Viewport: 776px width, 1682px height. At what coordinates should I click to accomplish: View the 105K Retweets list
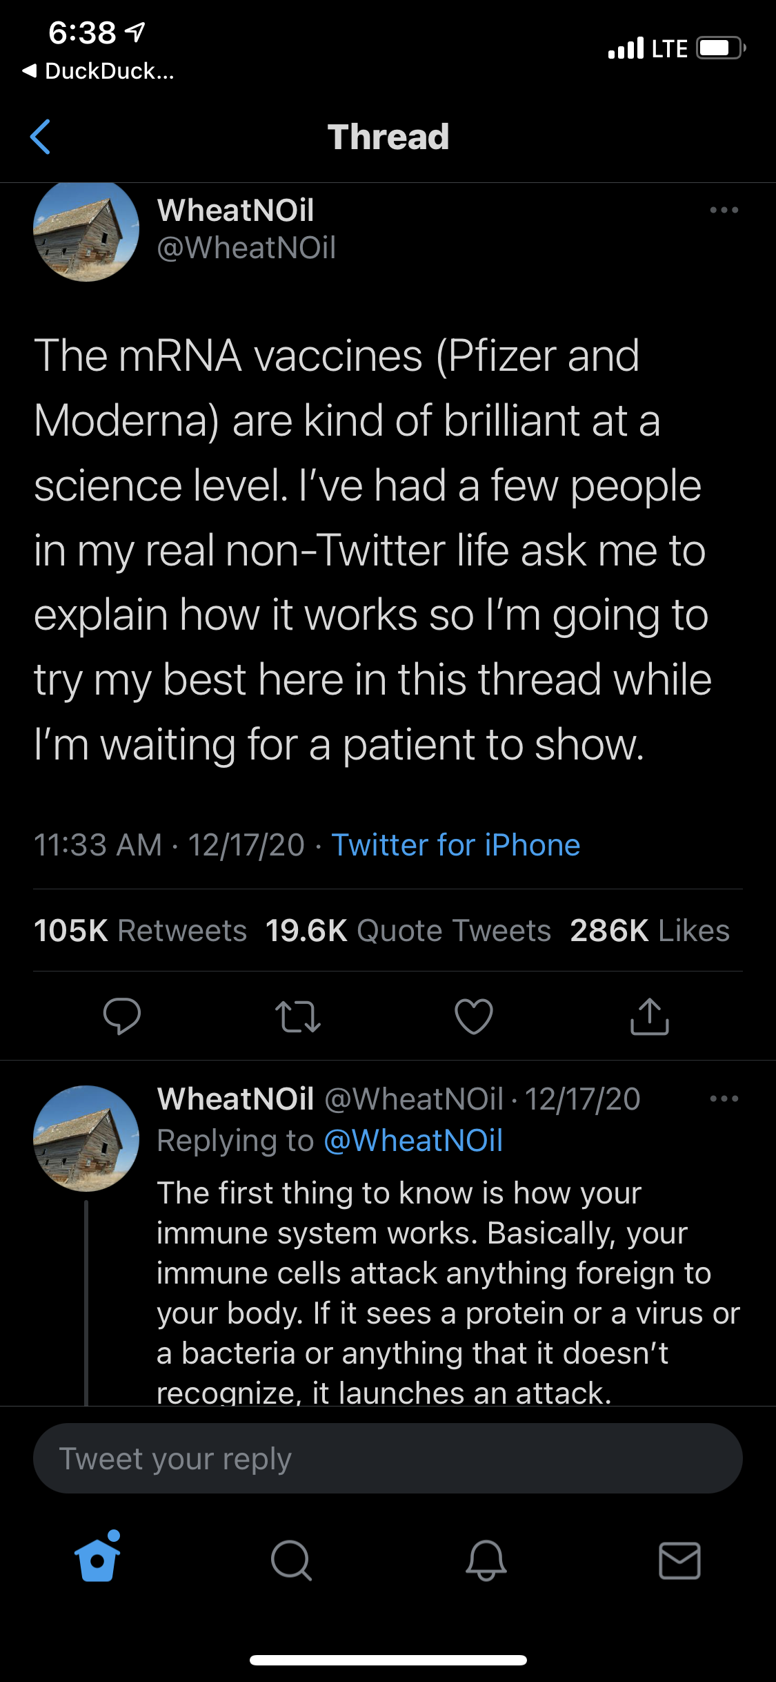[x=141, y=931]
